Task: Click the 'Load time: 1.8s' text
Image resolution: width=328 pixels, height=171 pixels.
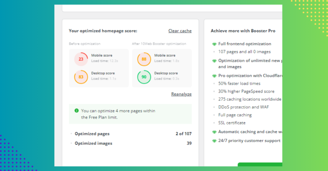Action: (167, 61)
